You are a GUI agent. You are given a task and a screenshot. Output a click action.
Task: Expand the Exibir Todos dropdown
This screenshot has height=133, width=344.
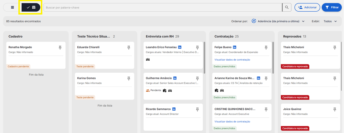click(330, 21)
